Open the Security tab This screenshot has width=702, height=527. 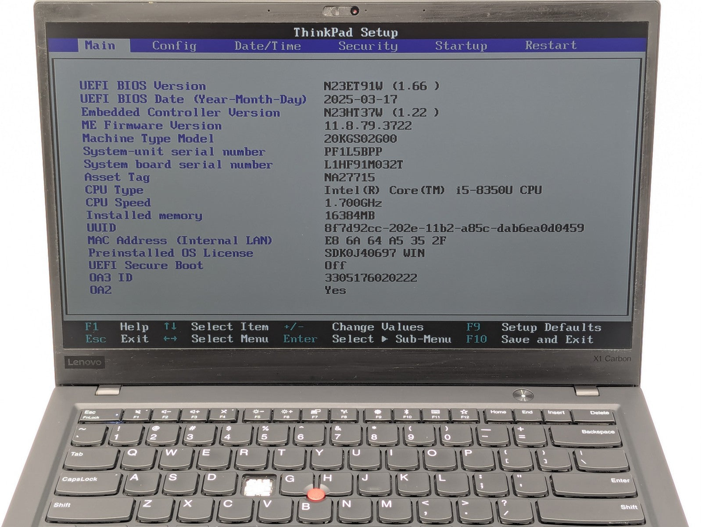click(368, 46)
